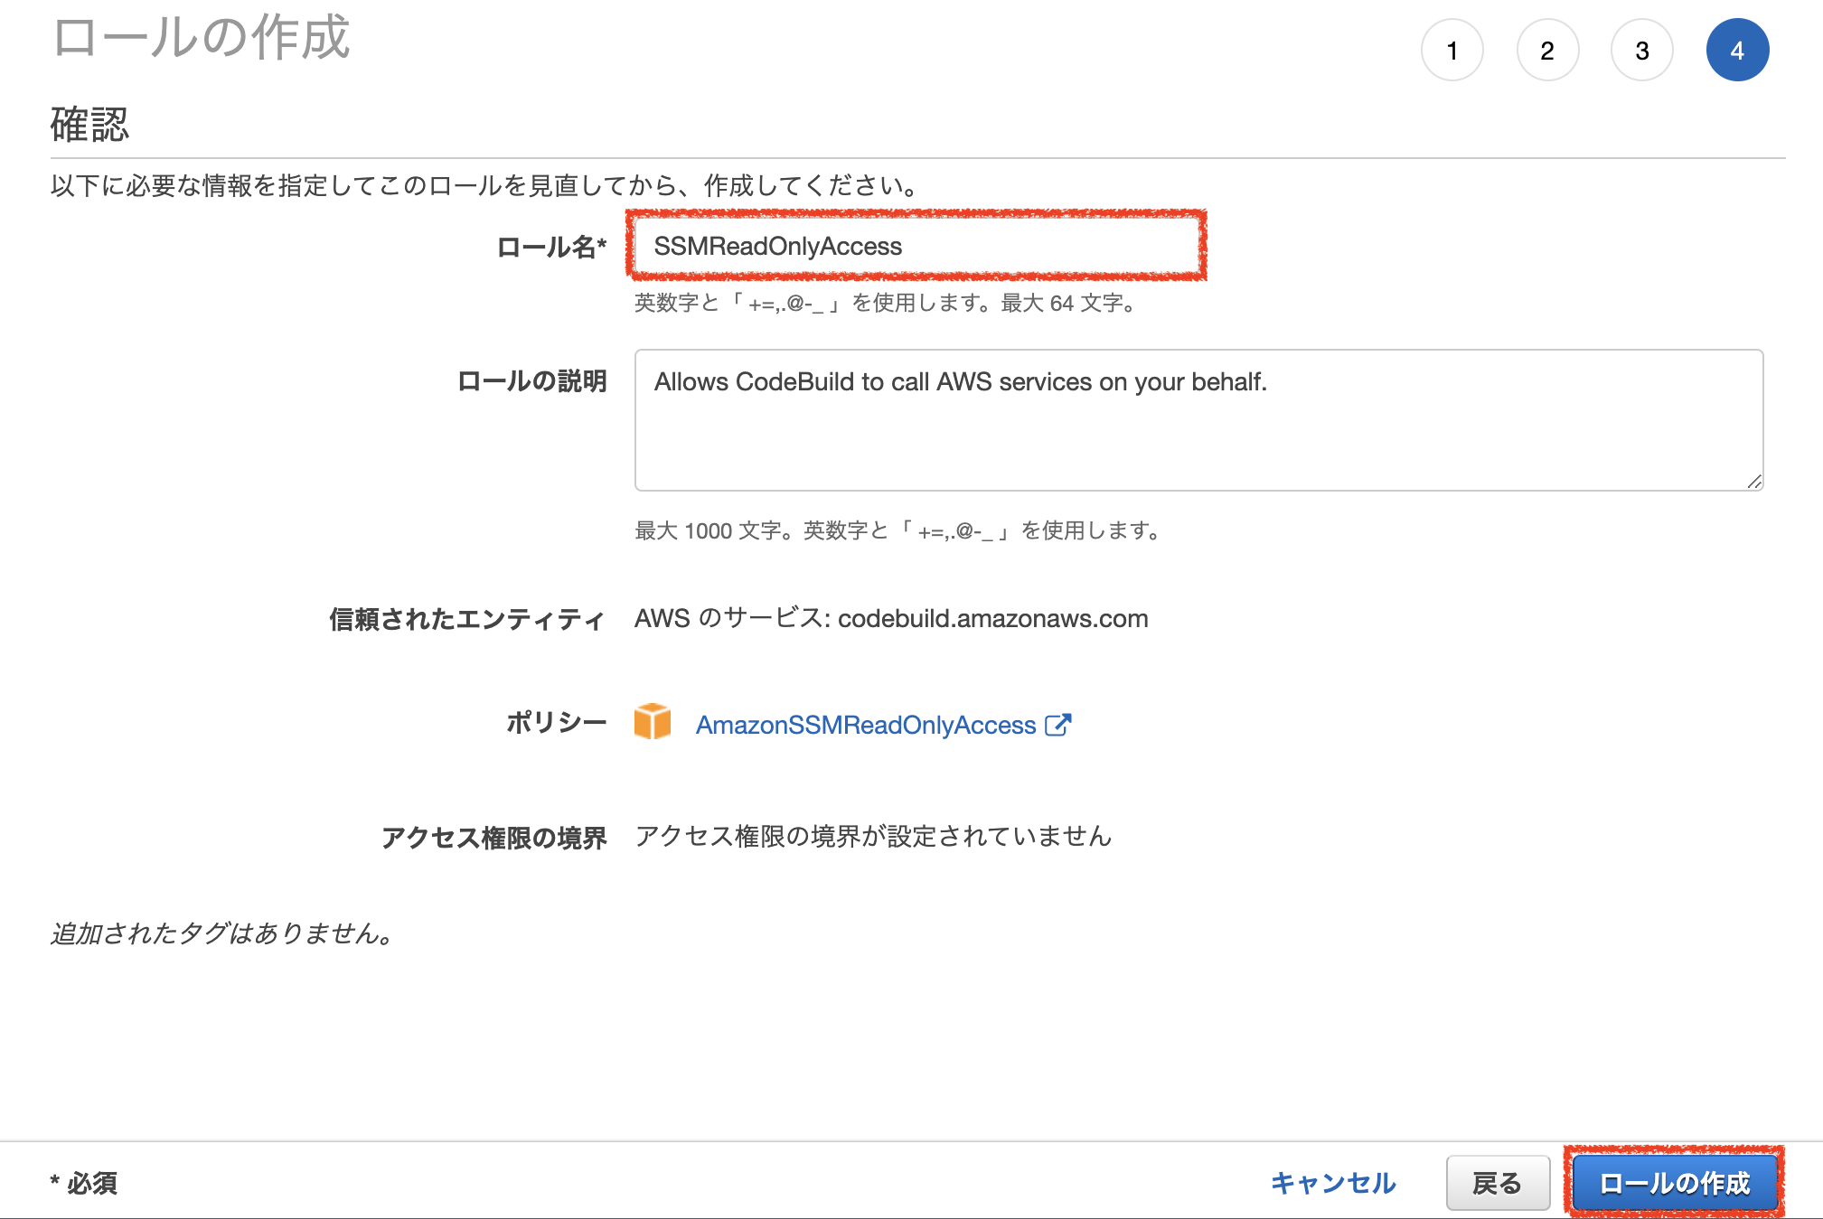Go to wizard step 3
The height and width of the screenshot is (1219, 1823).
1642,51
